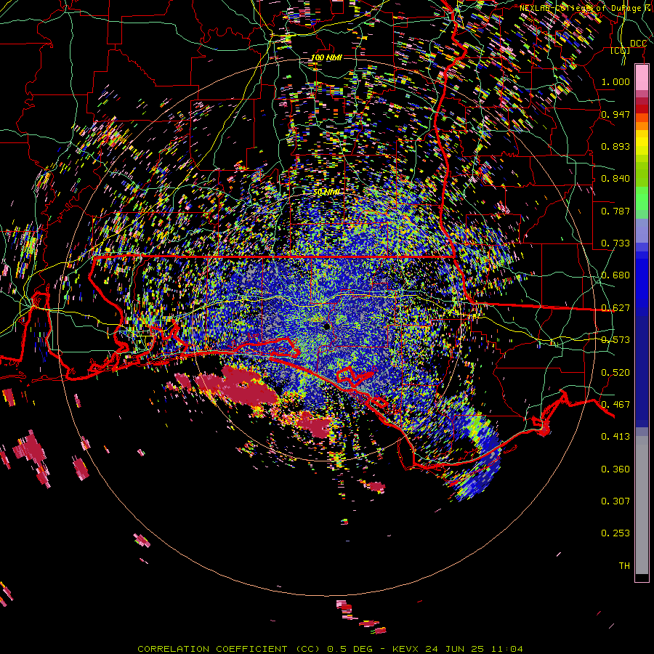Click the DCC label above the color scale
Viewport: 654px width, 654px height.
pos(638,44)
